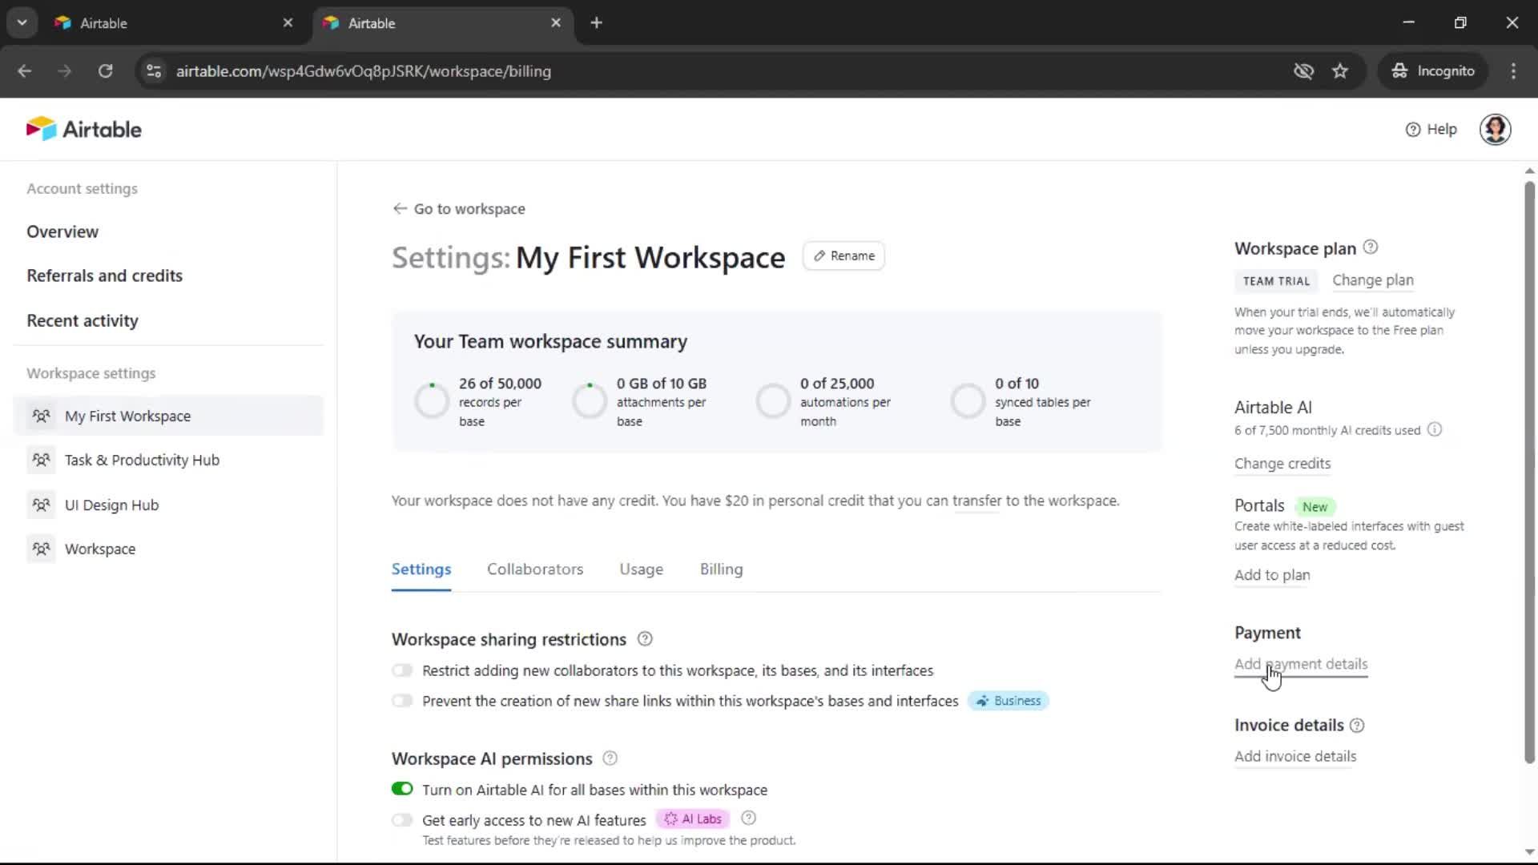Viewport: 1538px width, 865px height.
Task: Click Workspace sharing restrictions help icon
Action: 645,638
